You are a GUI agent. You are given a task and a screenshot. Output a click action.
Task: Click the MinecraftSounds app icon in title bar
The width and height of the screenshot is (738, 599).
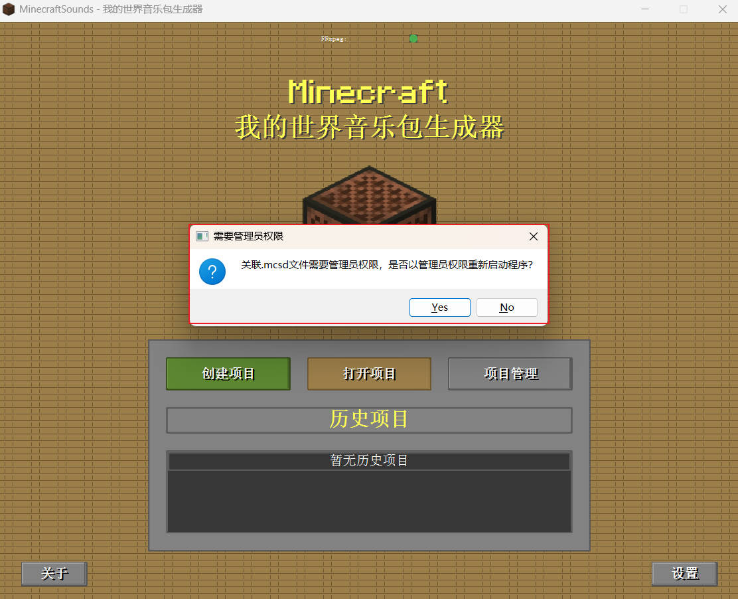(x=9, y=9)
